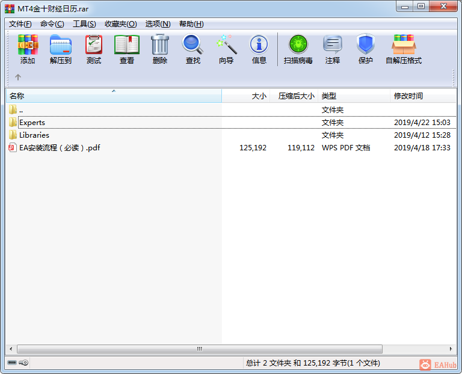Click the 保护 (Protect) shield icon
This screenshot has width=462, height=374.
(365, 44)
